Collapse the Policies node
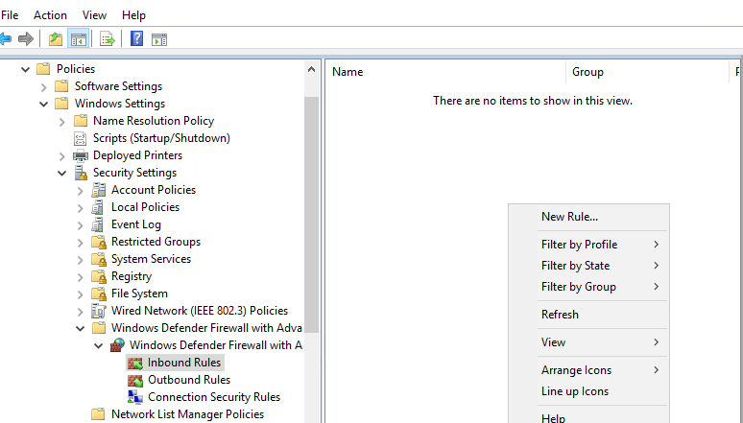Image resolution: width=743 pixels, height=423 pixels. [x=25, y=70]
